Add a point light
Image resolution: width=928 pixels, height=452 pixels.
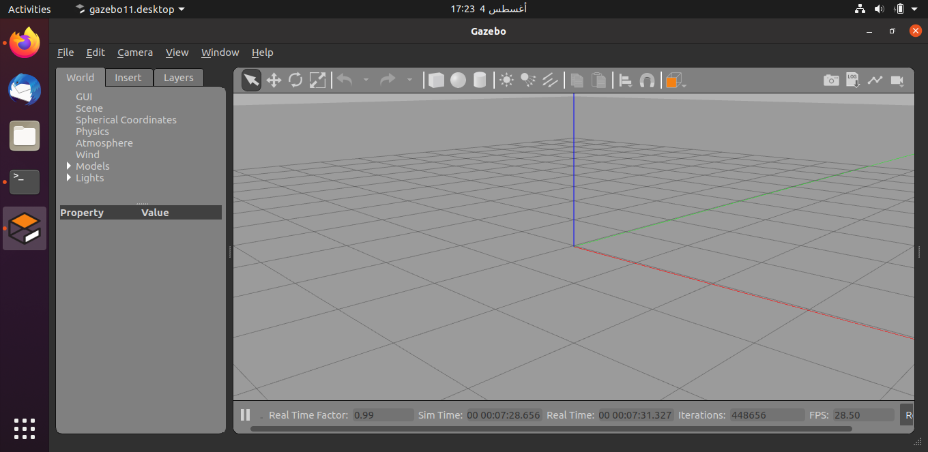tap(506, 80)
